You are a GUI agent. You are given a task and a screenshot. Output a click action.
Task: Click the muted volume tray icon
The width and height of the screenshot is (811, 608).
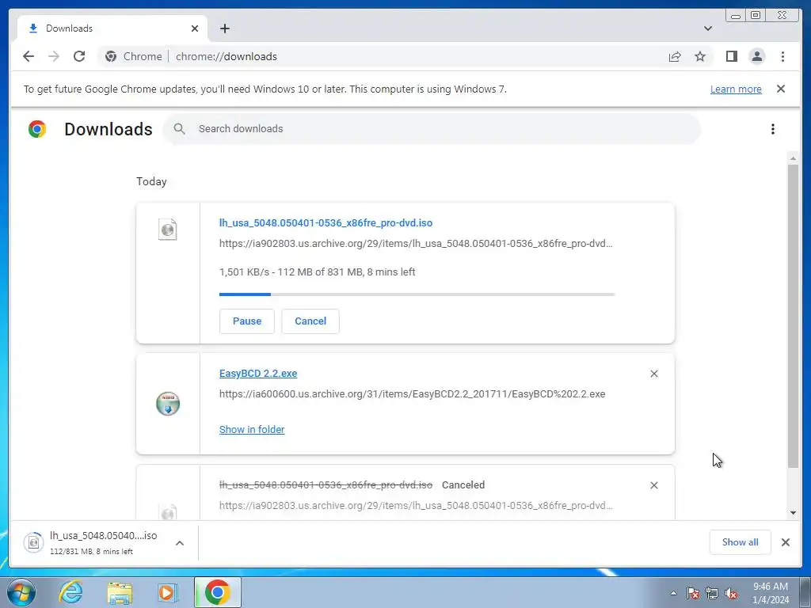731,593
